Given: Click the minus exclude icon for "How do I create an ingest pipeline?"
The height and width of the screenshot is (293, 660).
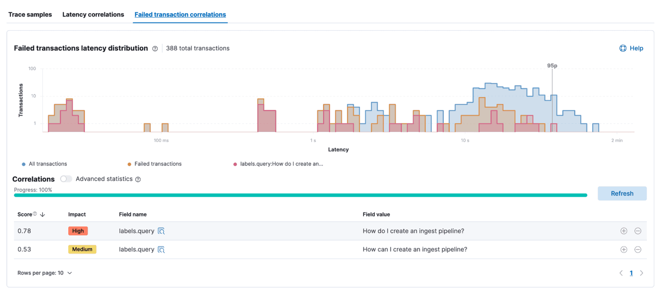Looking at the screenshot, I should 638,231.
